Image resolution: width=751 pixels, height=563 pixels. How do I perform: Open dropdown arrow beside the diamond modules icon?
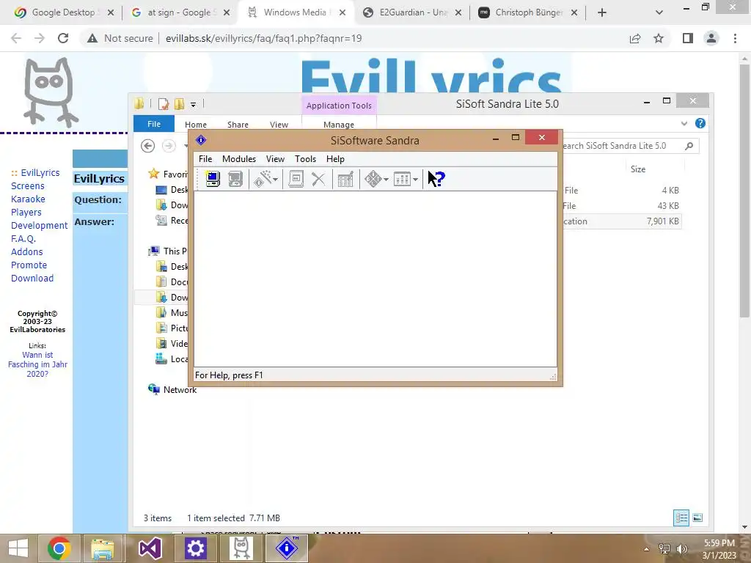coord(386,180)
